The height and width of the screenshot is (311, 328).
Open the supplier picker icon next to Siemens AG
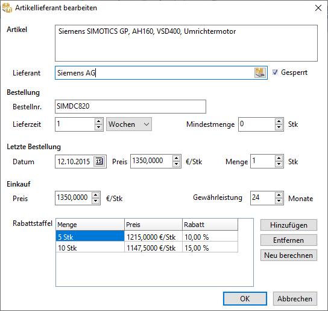click(x=260, y=72)
